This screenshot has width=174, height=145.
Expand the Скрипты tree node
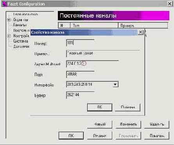pos(9,20)
